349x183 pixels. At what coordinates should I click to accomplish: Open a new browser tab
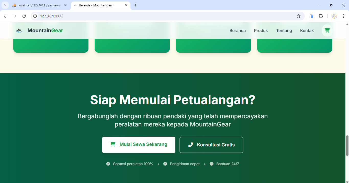[x=136, y=5]
